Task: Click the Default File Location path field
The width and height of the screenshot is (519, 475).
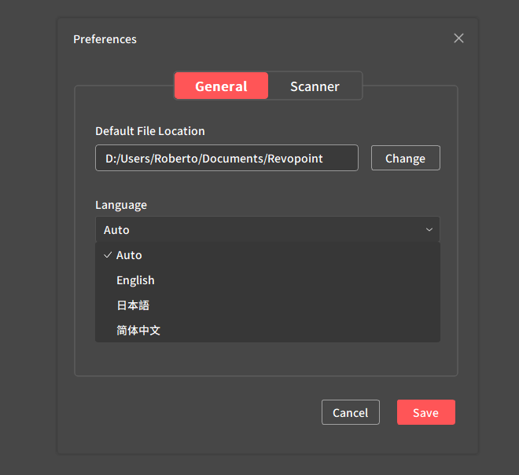Action: (x=226, y=158)
